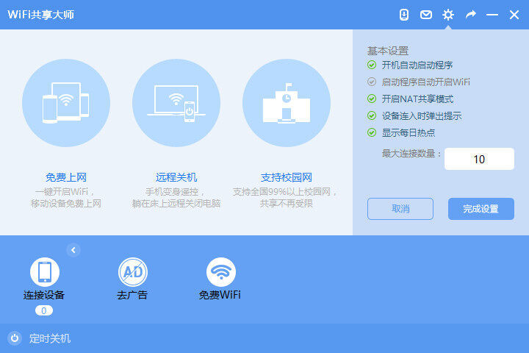Open the 免费WiFi icon

221,271
